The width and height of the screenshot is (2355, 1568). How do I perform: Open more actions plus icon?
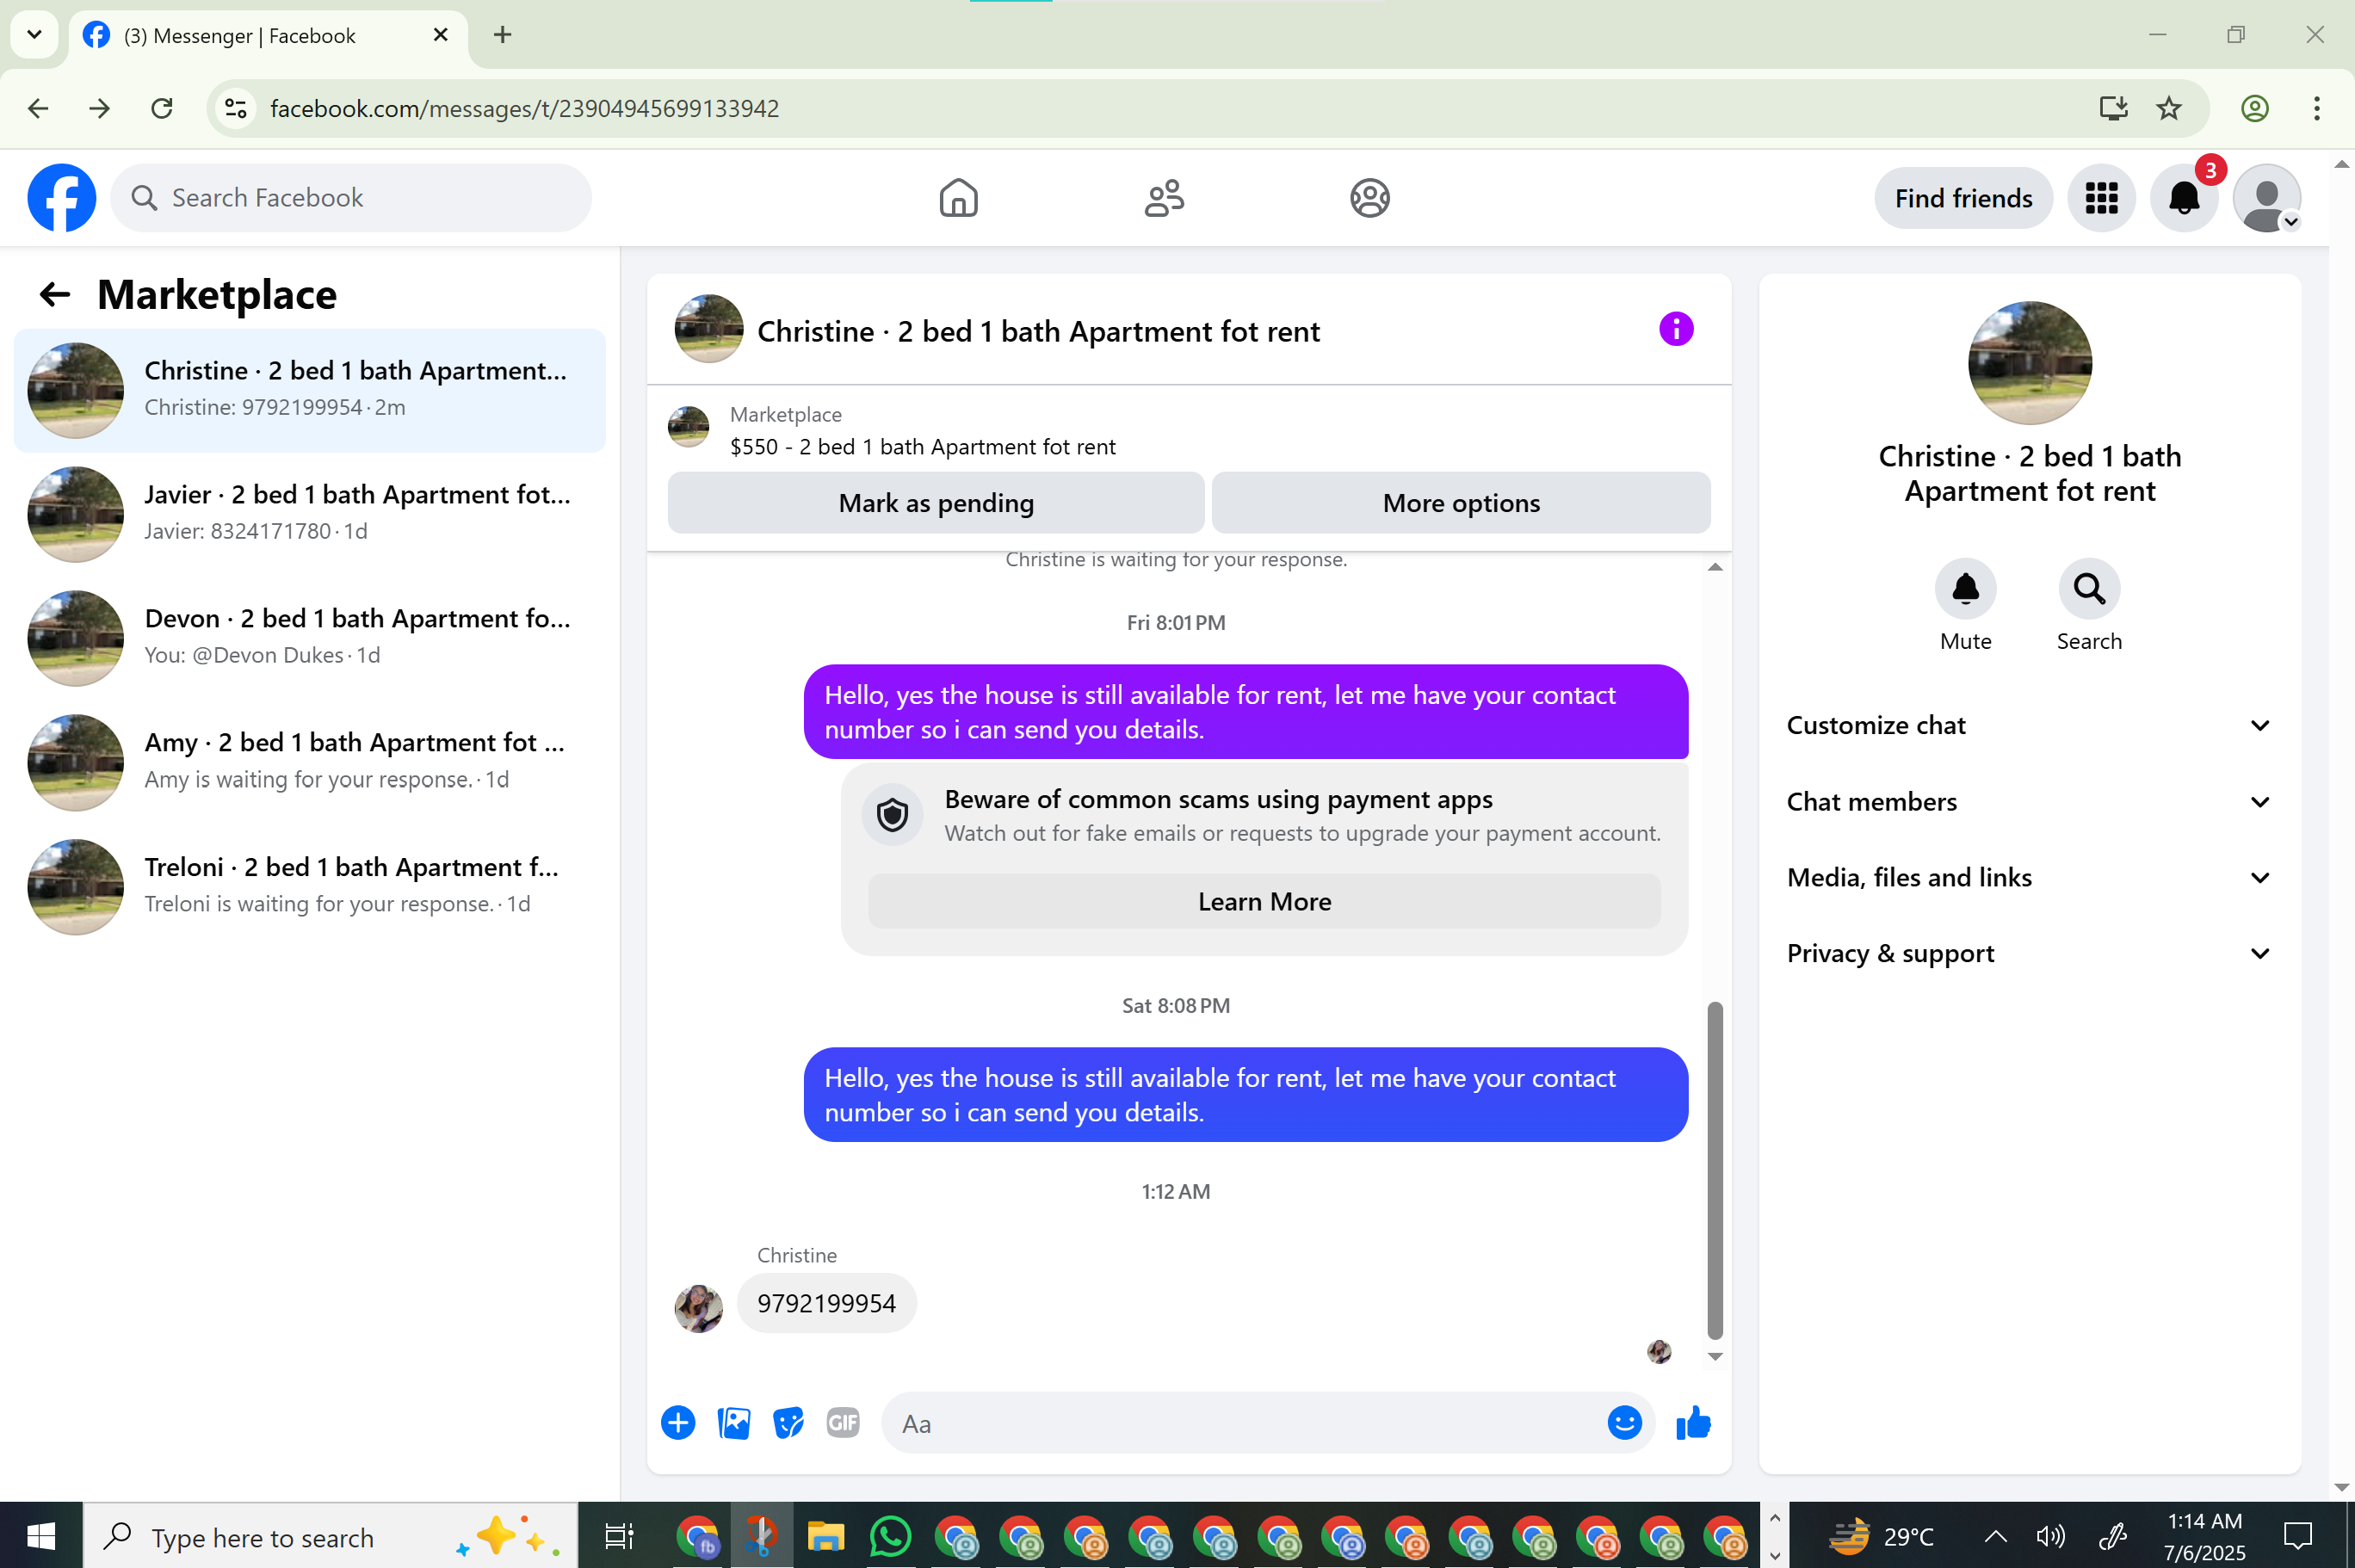pos(678,1423)
